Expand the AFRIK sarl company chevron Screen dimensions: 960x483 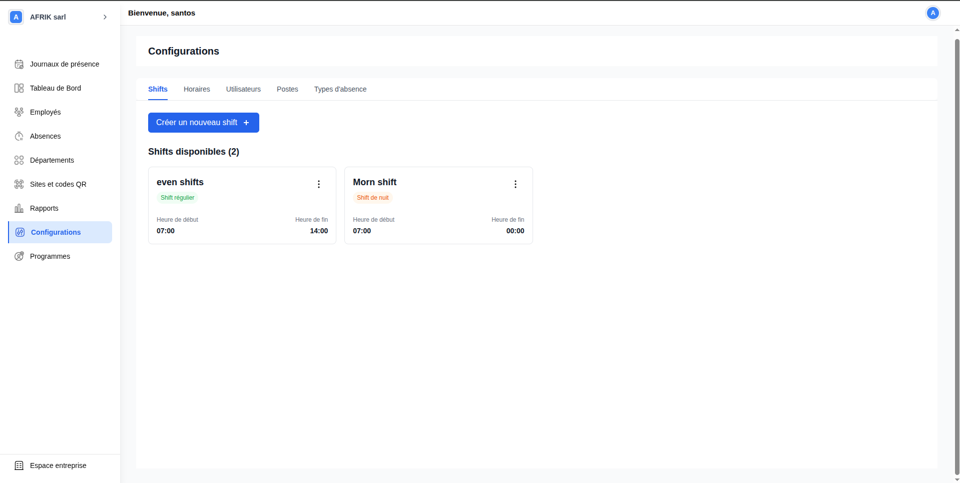click(x=105, y=17)
